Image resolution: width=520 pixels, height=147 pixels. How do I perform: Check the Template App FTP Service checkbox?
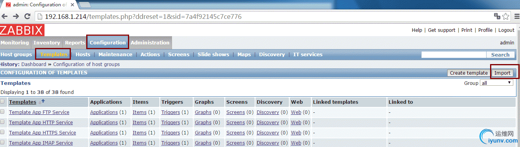(2, 112)
